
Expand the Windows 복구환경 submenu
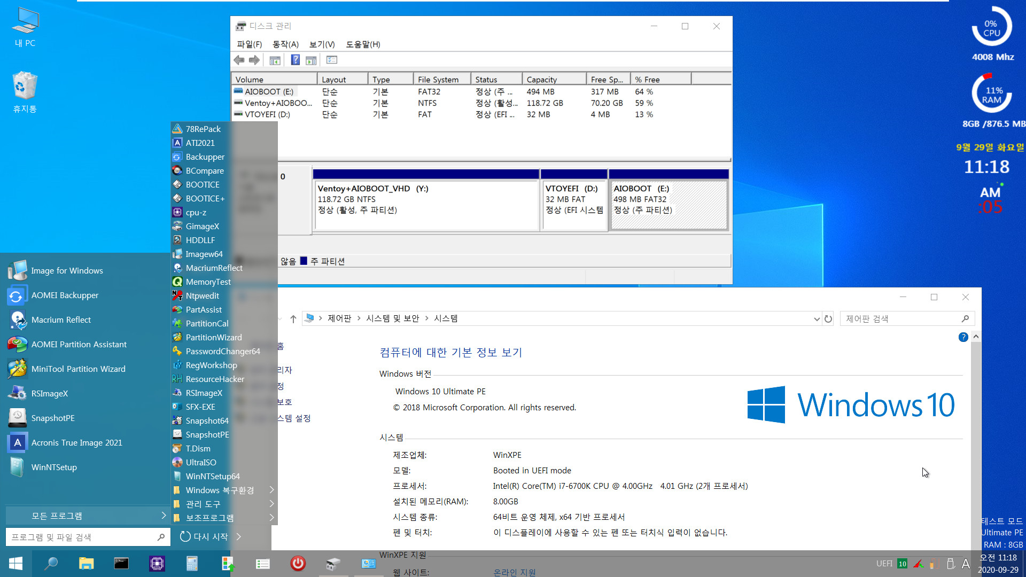coord(223,490)
